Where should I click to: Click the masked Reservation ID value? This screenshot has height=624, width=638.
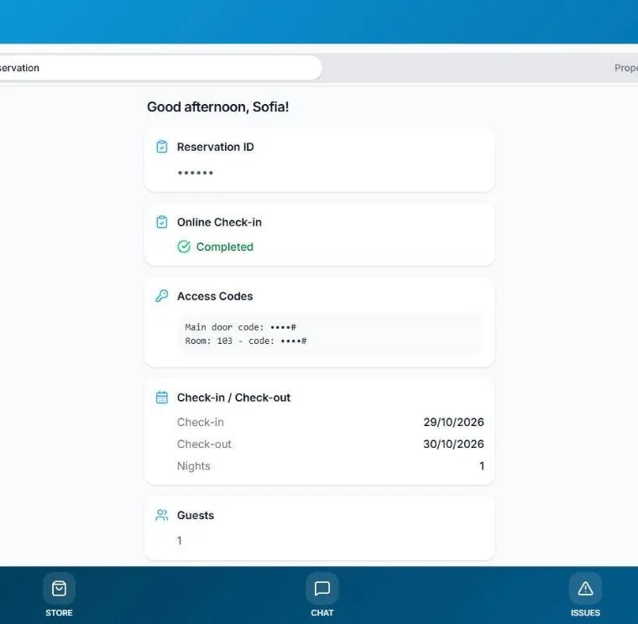click(x=196, y=173)
